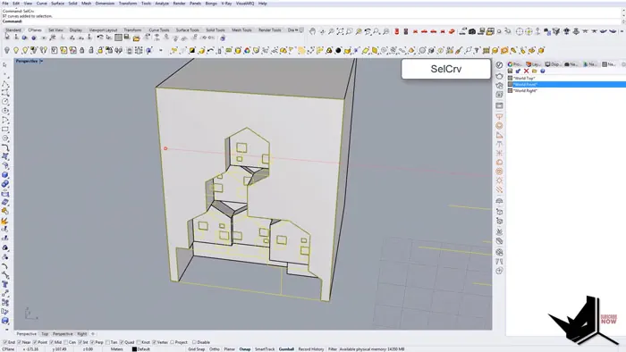Click the Default layer black color swatch

click(134, 349)
